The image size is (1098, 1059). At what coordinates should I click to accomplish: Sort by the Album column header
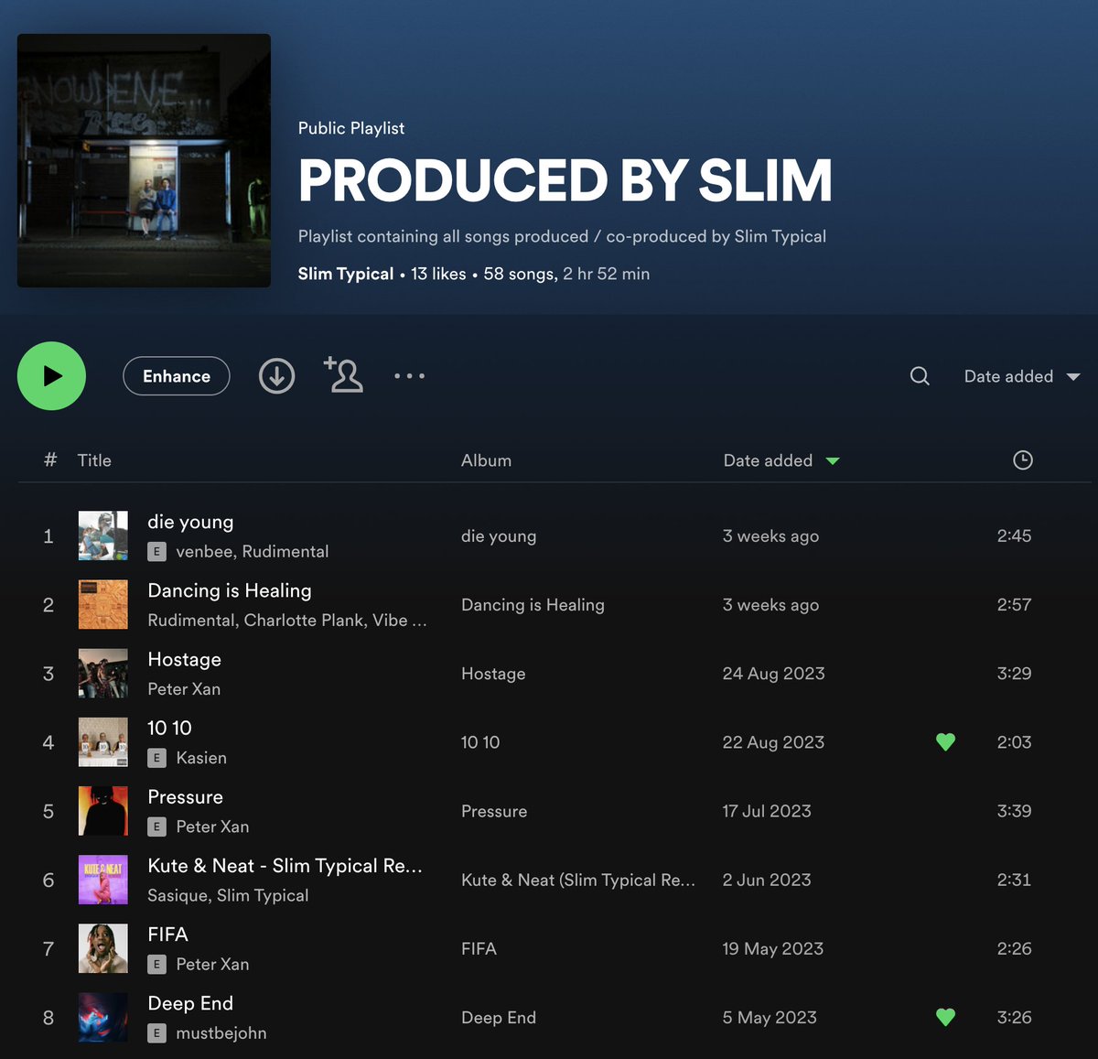click(486, 460)
